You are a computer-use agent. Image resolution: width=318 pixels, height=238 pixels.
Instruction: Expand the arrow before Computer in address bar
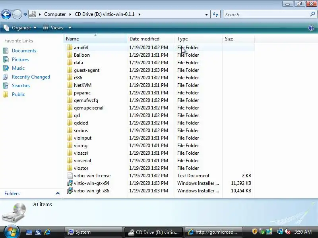click(40, 14)
